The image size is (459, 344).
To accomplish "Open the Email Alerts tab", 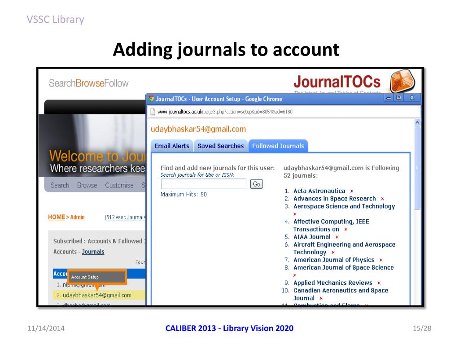I will pos(172,146).
